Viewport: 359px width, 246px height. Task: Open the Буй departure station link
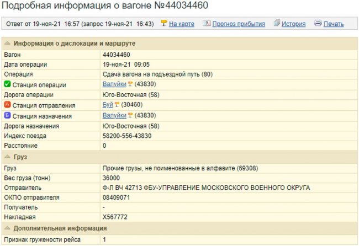tap(108, 105)
